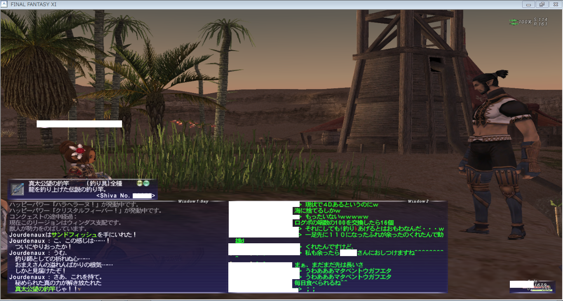The height and width of the screenshot is (301, 563).
Task: Click the message 海に捨てるしかw
Action: (x=317, y=211)
